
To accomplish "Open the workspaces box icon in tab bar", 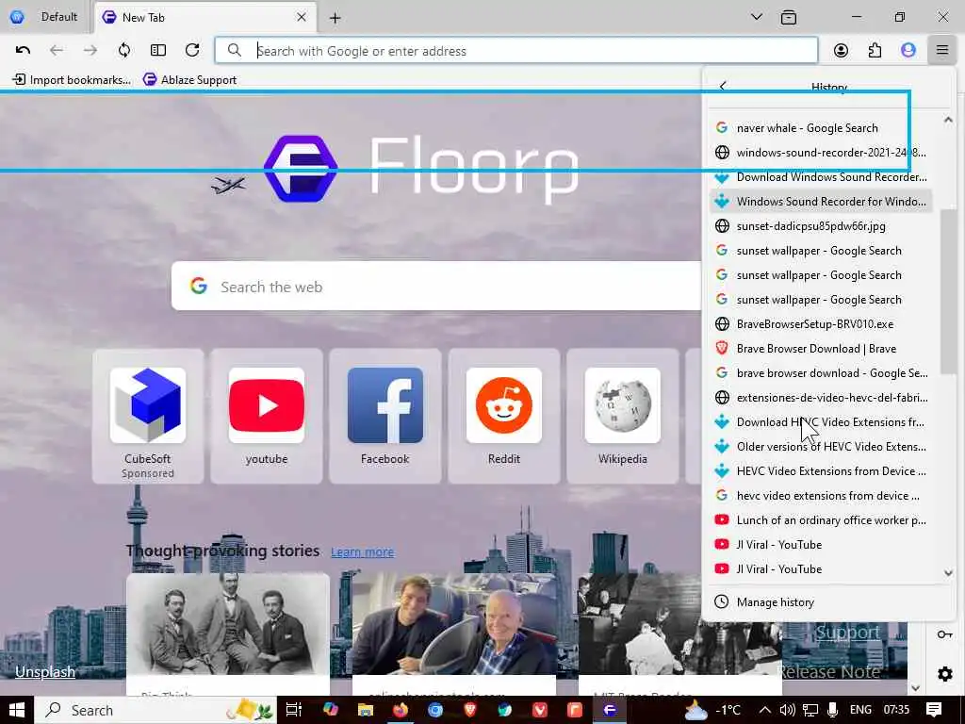I will [x=789, y=17].
